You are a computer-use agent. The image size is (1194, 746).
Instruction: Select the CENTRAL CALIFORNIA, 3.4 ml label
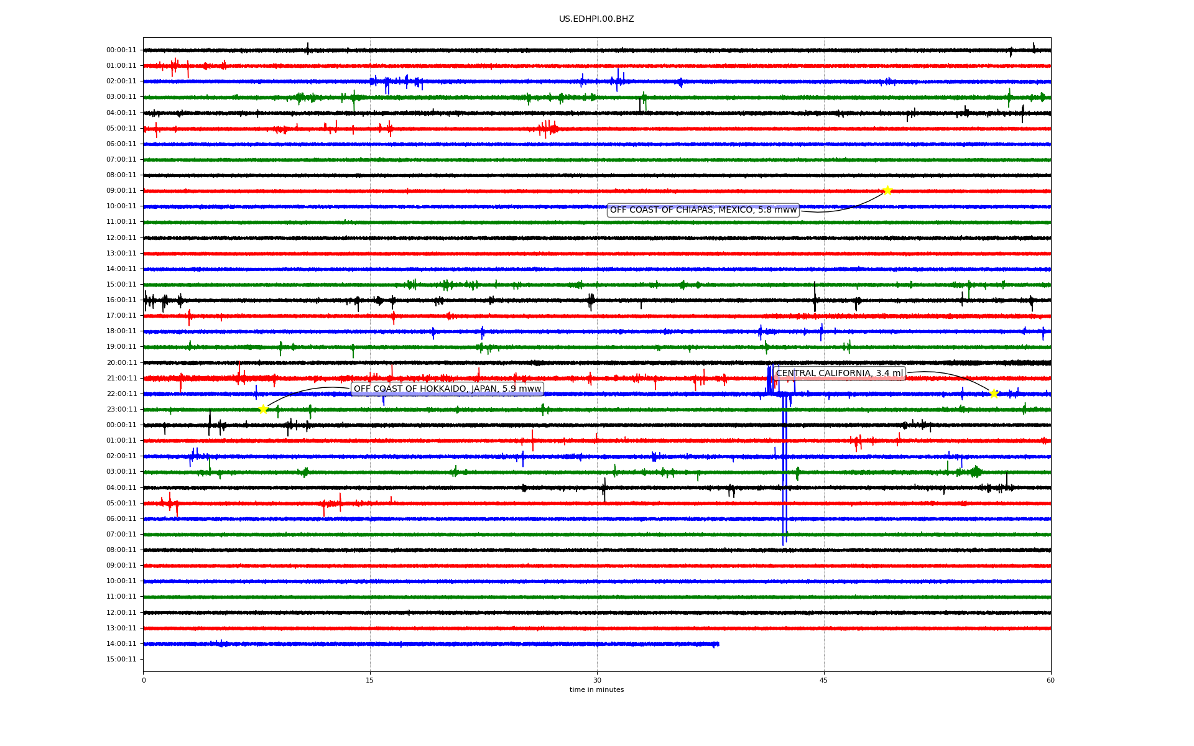tap(840, 374)
